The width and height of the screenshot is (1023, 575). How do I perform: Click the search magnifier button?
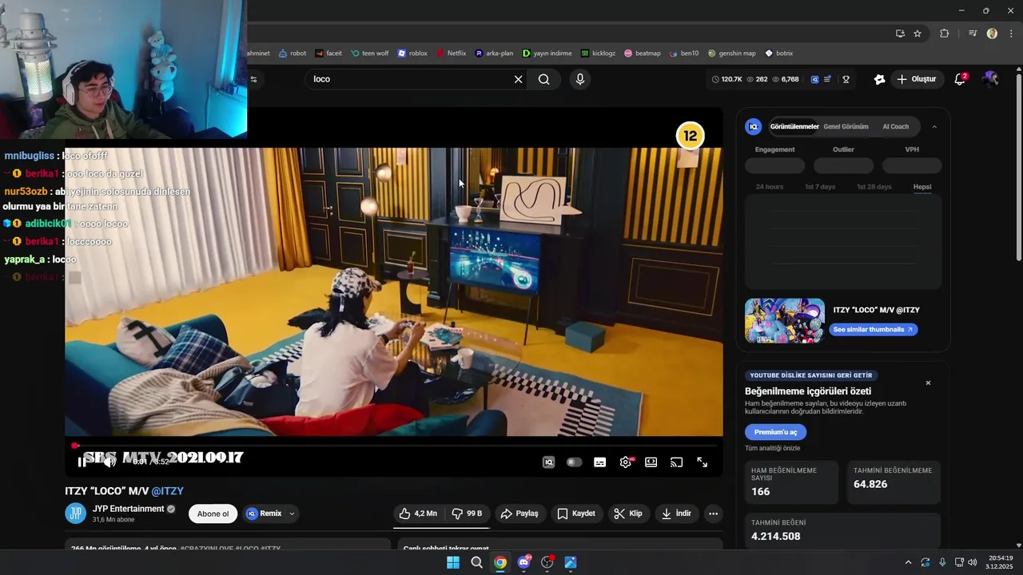click(x=543, y=79)
